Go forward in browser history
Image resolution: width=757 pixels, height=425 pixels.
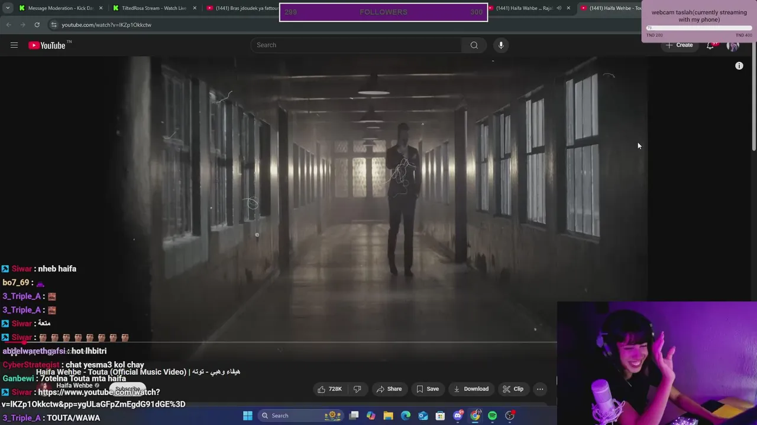[x=22, y=25]
